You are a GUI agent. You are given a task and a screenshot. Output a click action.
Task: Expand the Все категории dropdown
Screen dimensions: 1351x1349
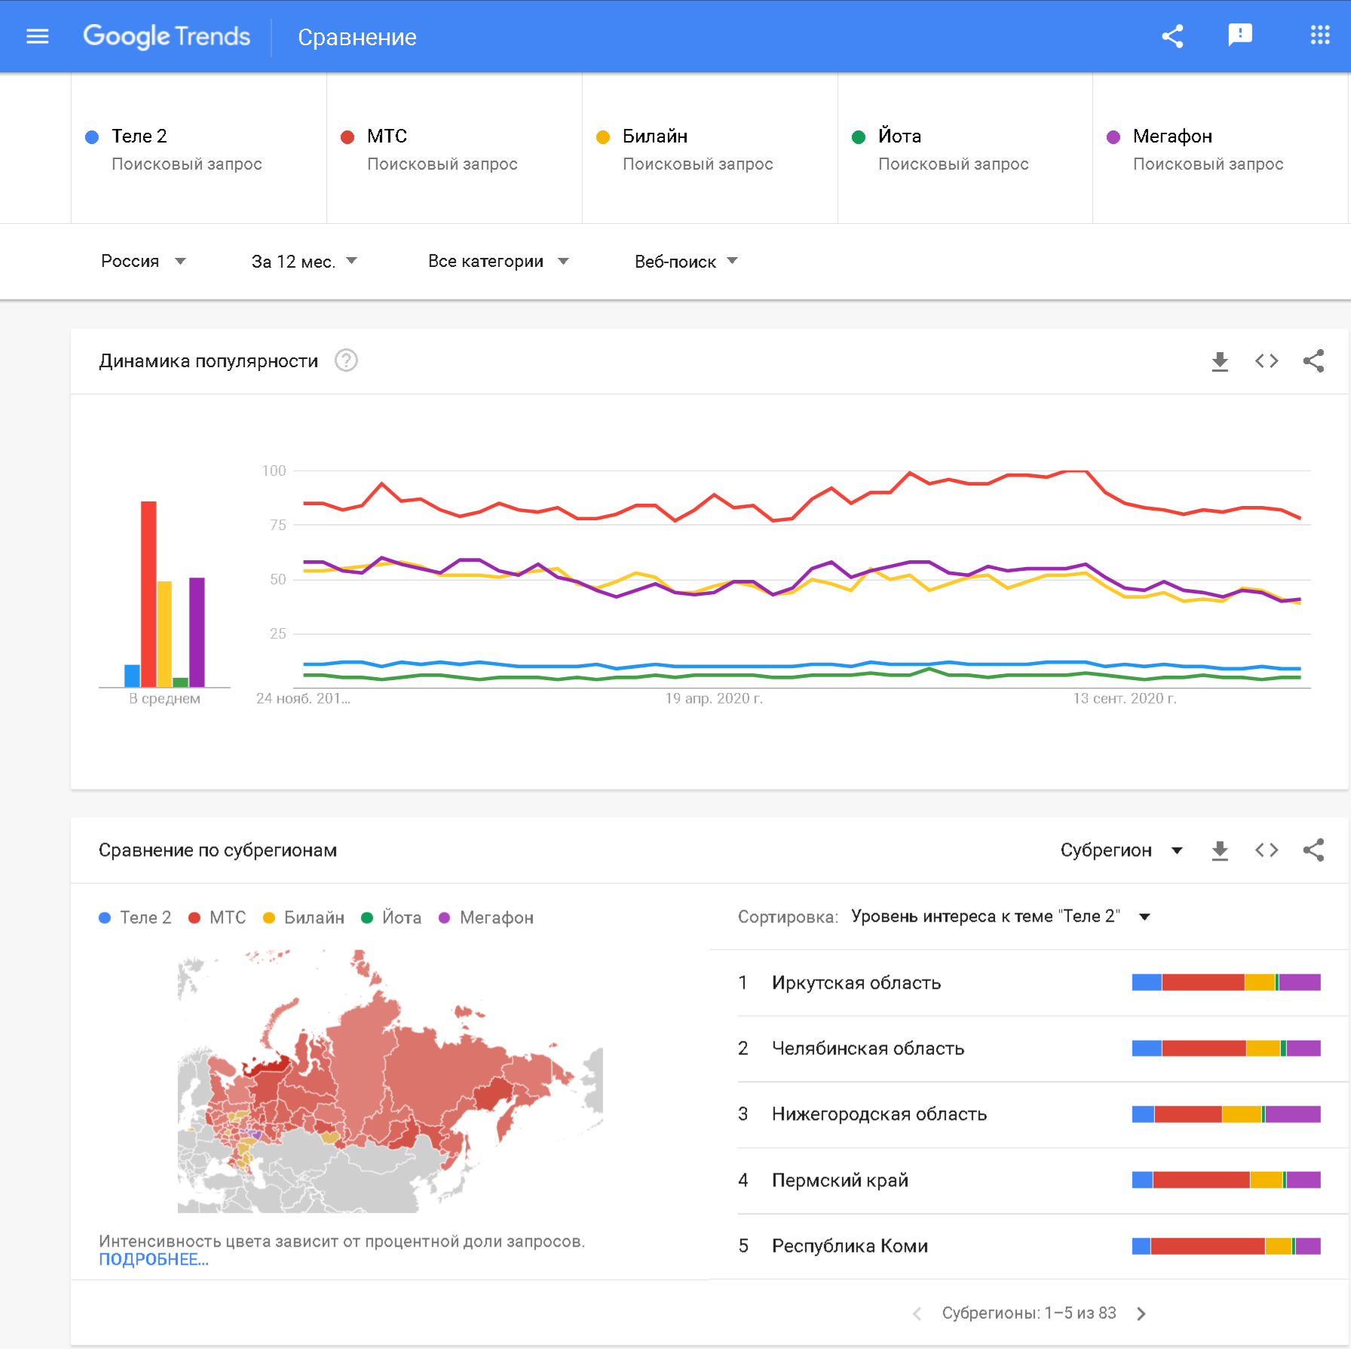click(498, 262)
